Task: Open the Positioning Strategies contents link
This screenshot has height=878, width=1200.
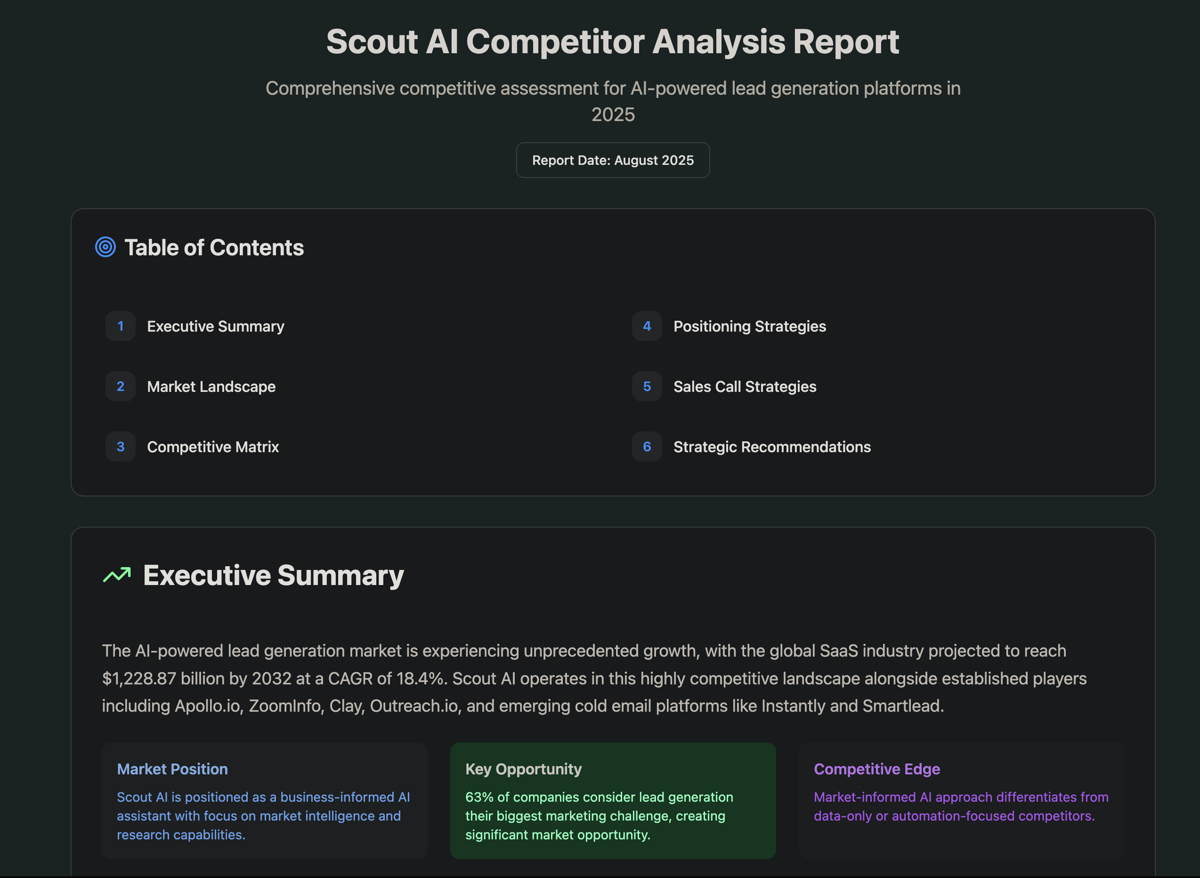Action: pos(750,326)
